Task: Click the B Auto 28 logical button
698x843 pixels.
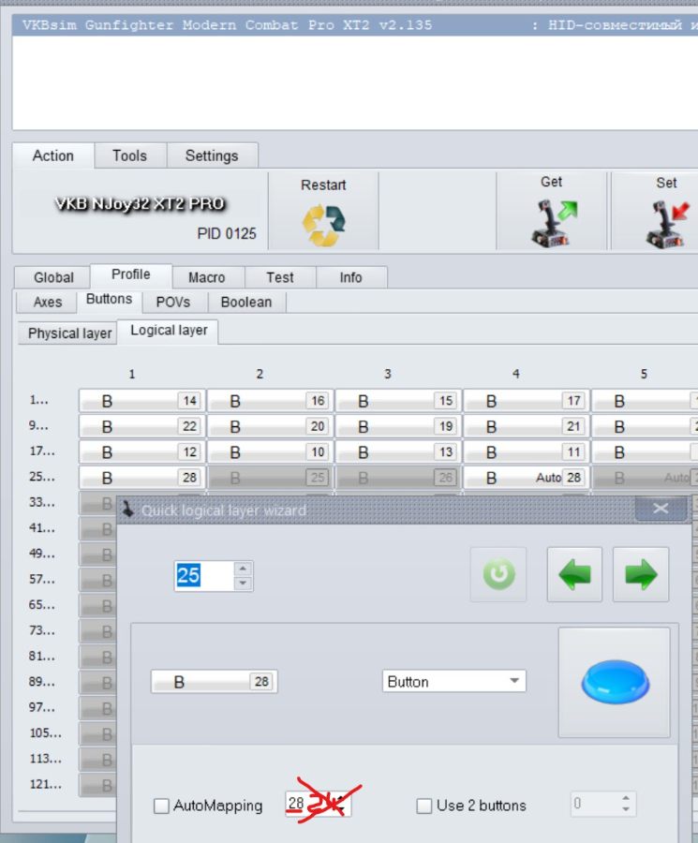Action: 527,478
